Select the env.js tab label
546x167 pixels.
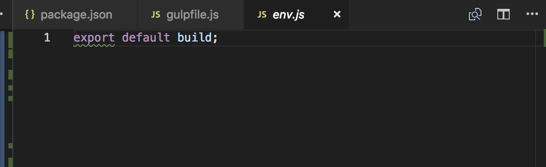click(288, 15)
